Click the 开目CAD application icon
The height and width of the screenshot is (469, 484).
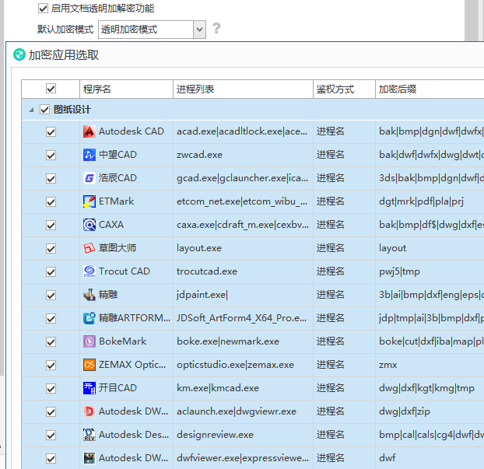89,388
